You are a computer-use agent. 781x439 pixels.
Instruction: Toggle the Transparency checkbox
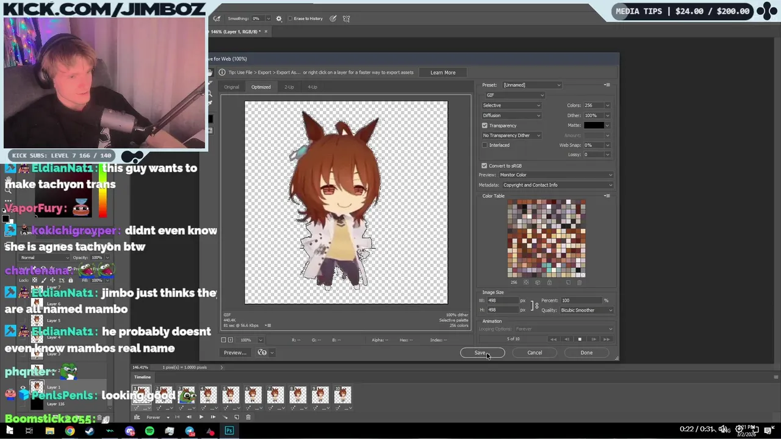485,126
